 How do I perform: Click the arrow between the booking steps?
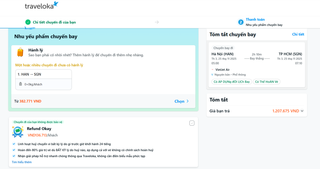tap(157, 22)
